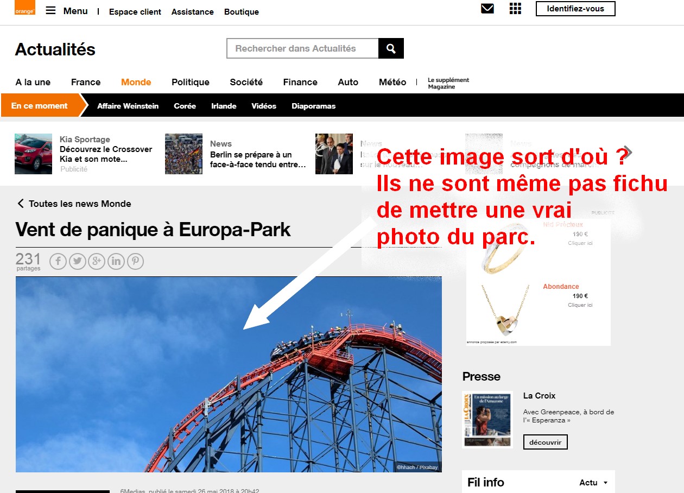Click the Menu label
This screenshot has width=684, height=493.
[75, 11]
